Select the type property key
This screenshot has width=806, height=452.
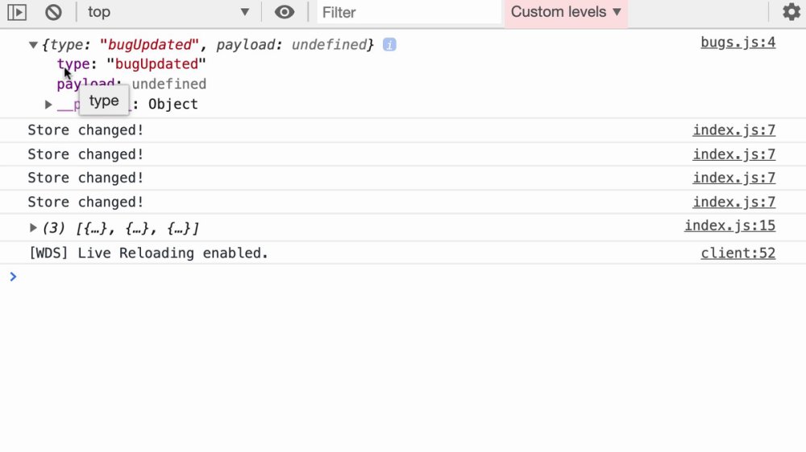(73, 64)
